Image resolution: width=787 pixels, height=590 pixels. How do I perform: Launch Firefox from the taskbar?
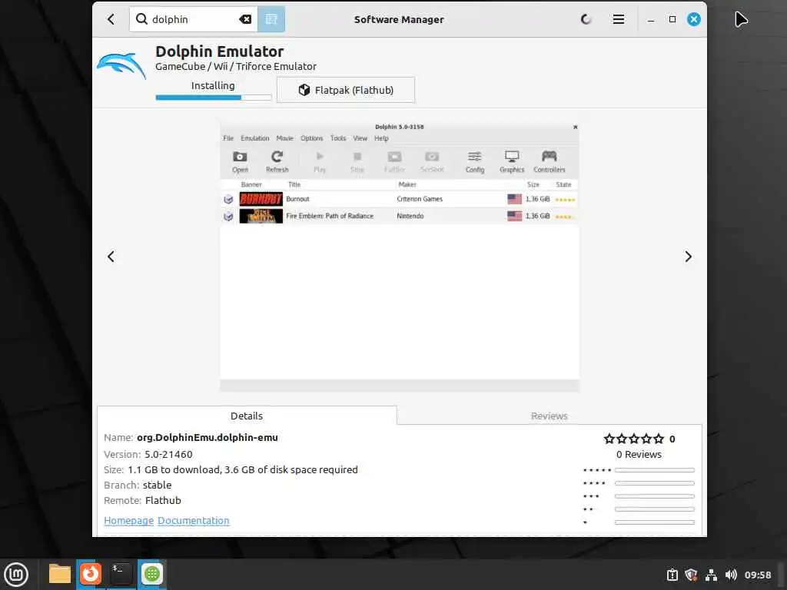click(x=91, y=574)
